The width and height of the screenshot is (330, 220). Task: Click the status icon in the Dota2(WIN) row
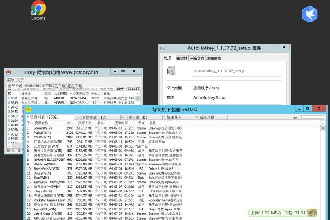96,173
